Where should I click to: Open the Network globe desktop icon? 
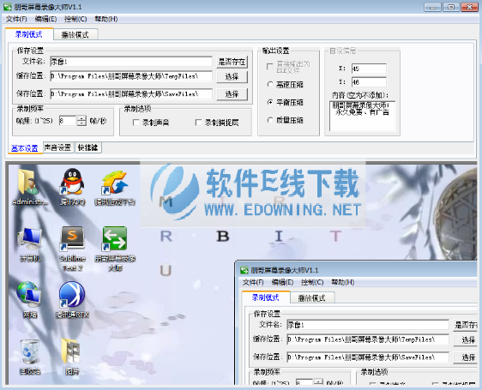point(29,300)
